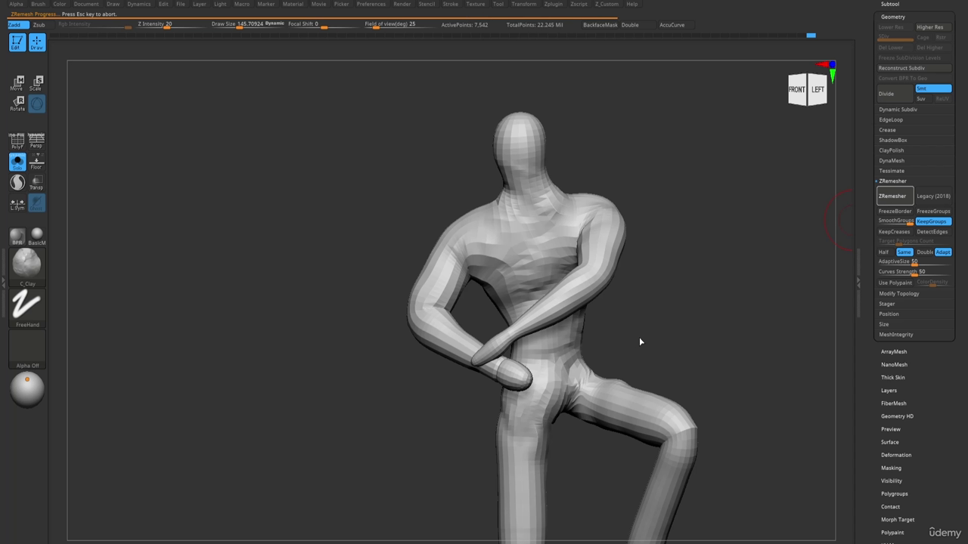Expand the Dynamic Subdiv section
Viewport: 968px width, 544px height.
pyautogui.click(x=898, y=110)
